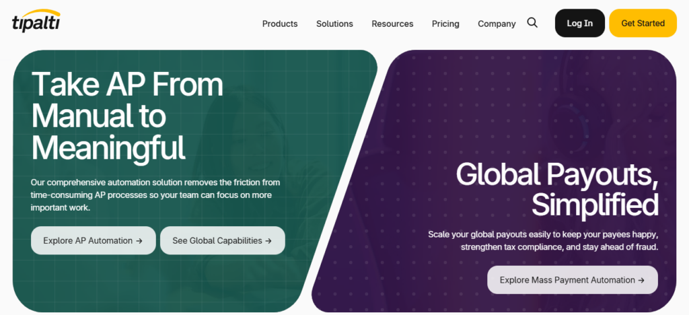Click the arrow in Explore Mass Payment Automation
This screenshot has width=689, height=315.
click(x=641, y=280)
